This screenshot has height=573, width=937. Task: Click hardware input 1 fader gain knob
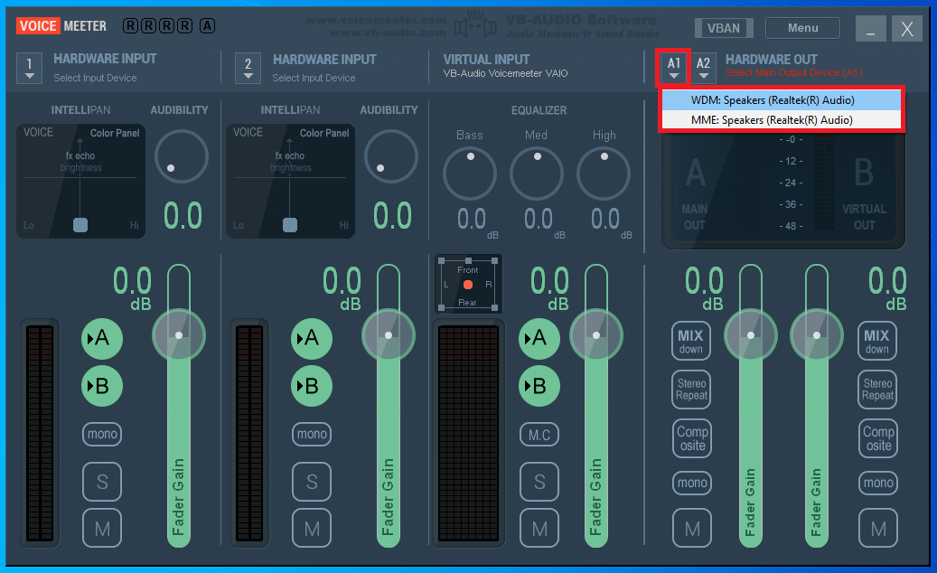[x=179, y=335]
